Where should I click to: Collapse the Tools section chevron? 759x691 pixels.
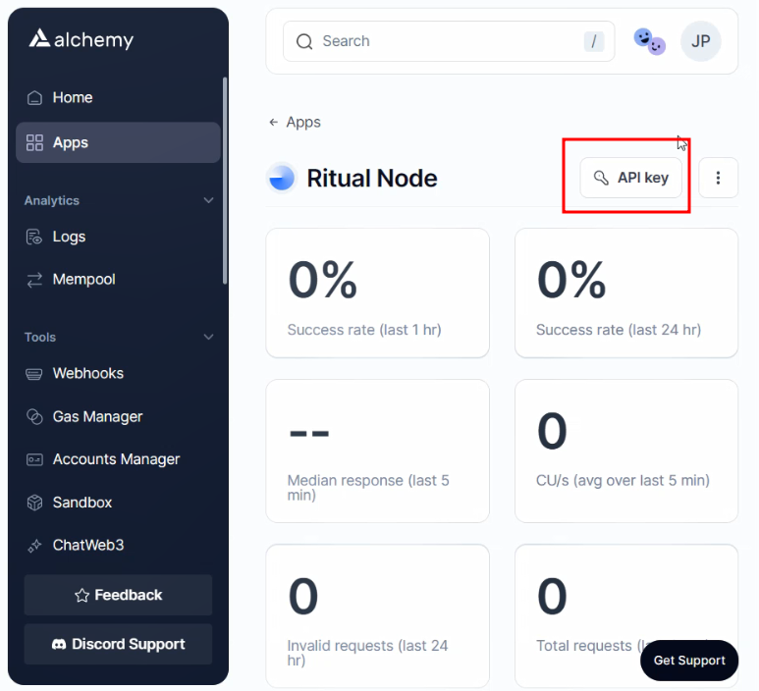tap(208, 337)
